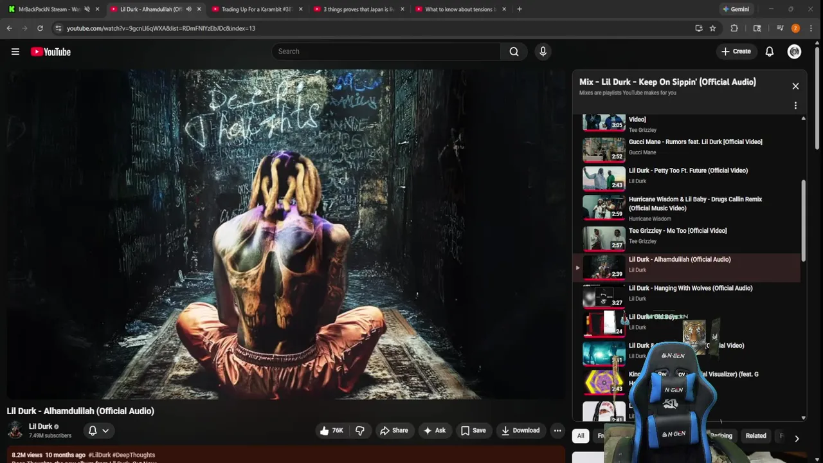Image resolution: width=823 pixels, height=463 pixels.
Task: Open the Chrome side panel icon
Action: tap(757, 28)
